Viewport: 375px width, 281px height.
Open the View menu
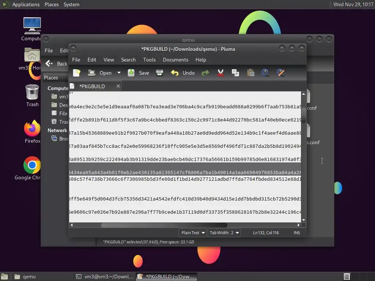coord(108,60)
